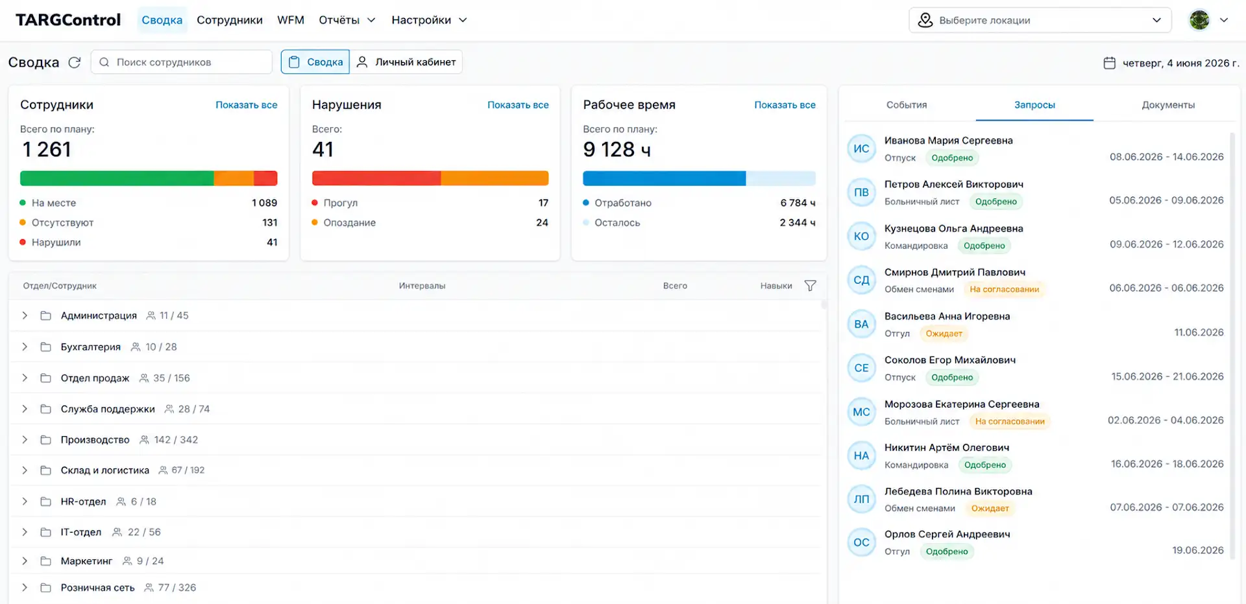Viewport: 1246px width, 604px height.
Task: Click the blue Рабочее время progress bar
Action: 664,178
